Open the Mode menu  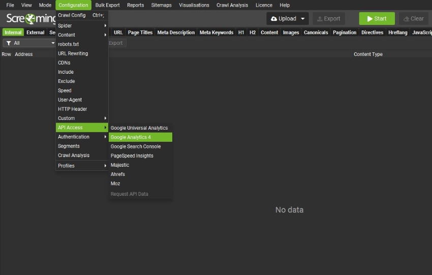point(45,5)
